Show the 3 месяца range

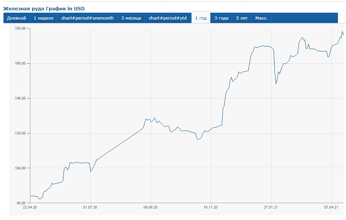131,18
